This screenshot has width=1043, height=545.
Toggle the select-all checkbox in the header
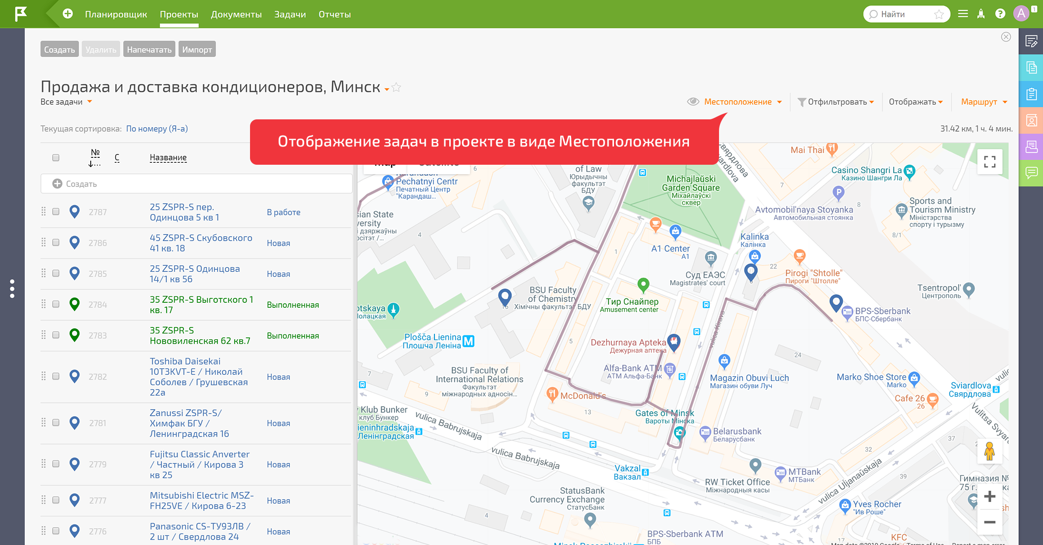click(56, 157)
